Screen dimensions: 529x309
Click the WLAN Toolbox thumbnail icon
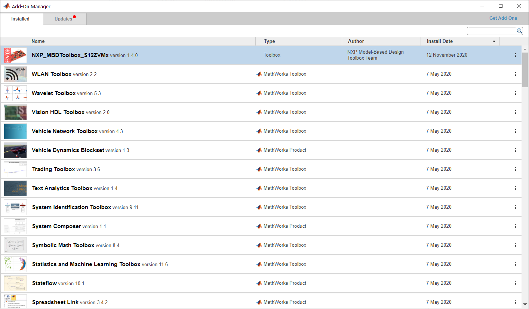coord(15,74)
